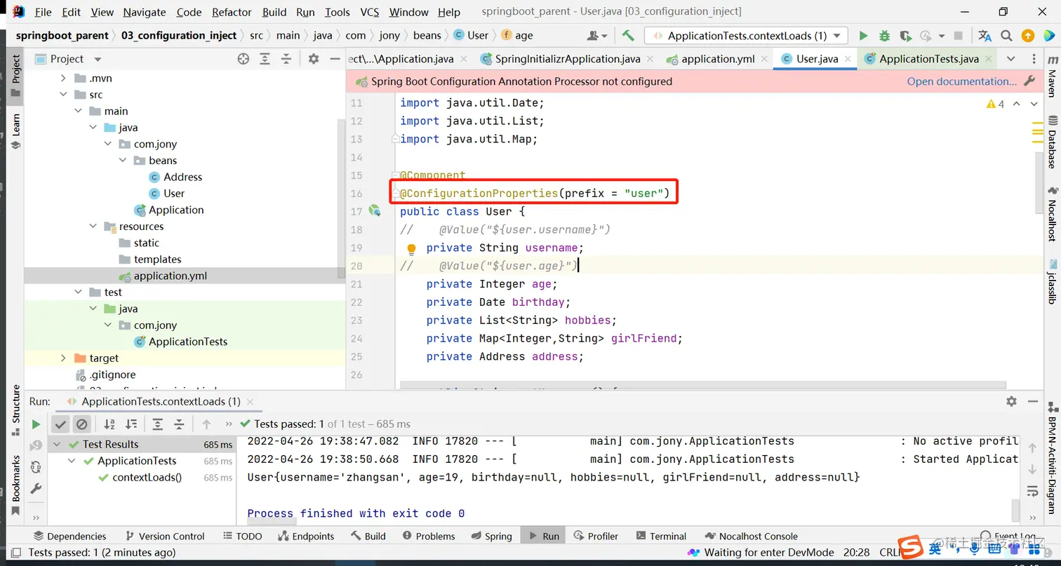Collapse all nodes in the Project panel
Viewport: 1061px width, 566px height.
tap(286, 59)
